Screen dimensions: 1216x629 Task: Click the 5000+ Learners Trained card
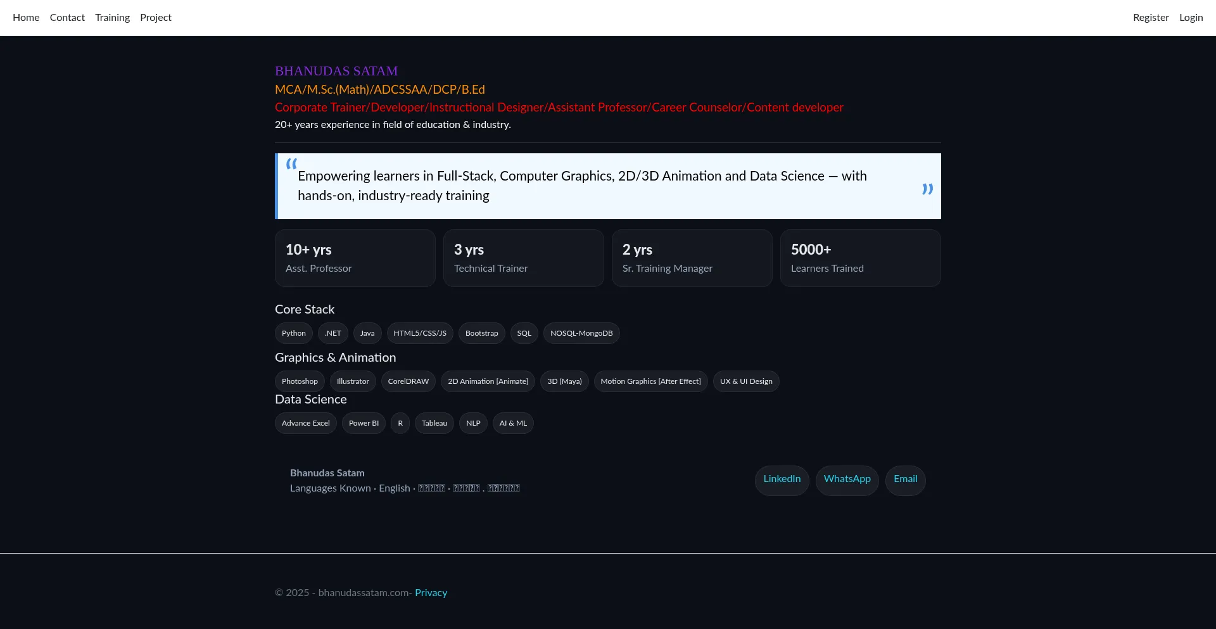[860, 258]
